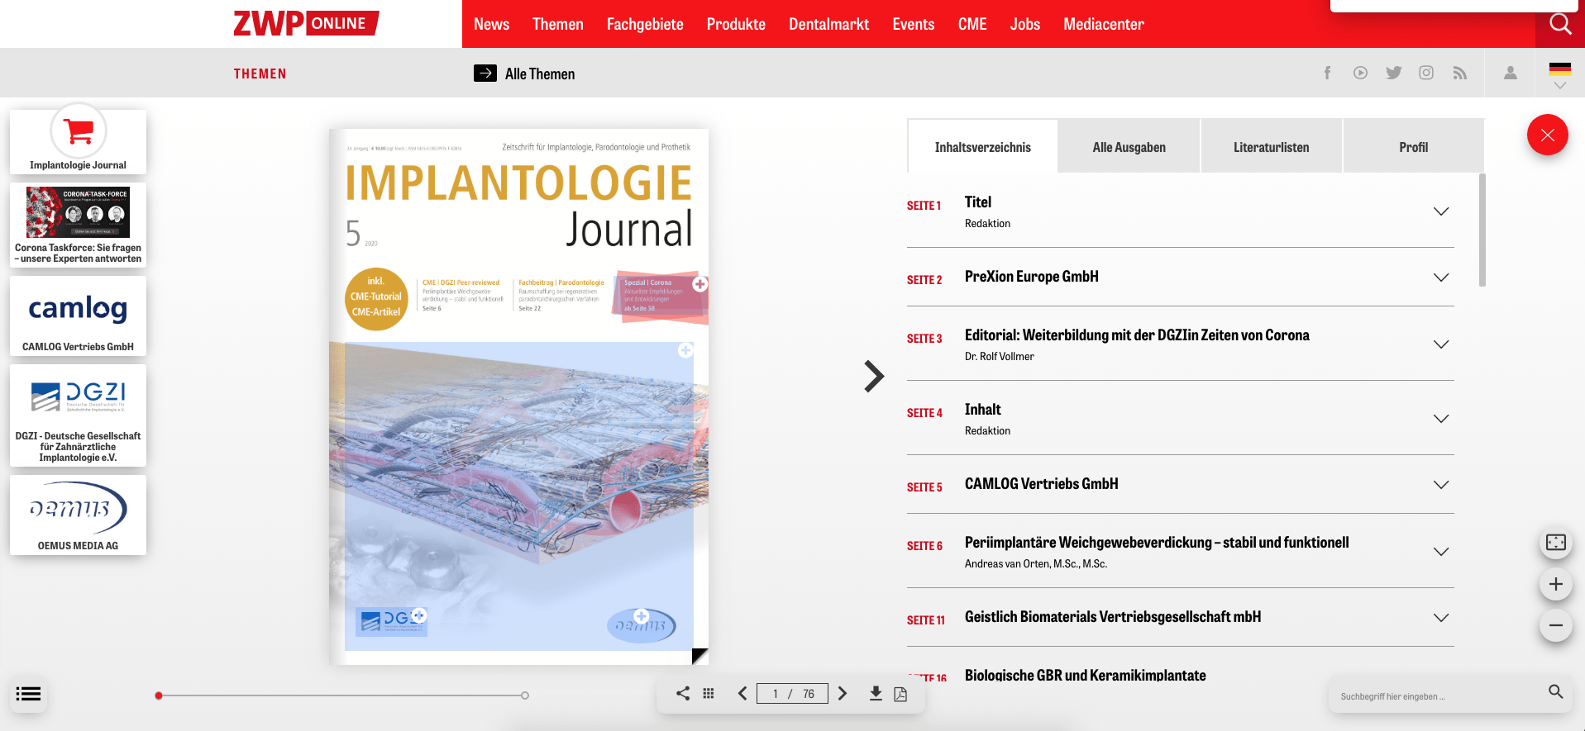The height and width of the screenshot is (731, 1585).
Task: Share the publication via share icon
Action: (x=683, y=693)
